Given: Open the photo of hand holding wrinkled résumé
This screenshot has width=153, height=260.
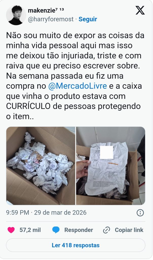Looking at the screenshot, I should [111, 166].
